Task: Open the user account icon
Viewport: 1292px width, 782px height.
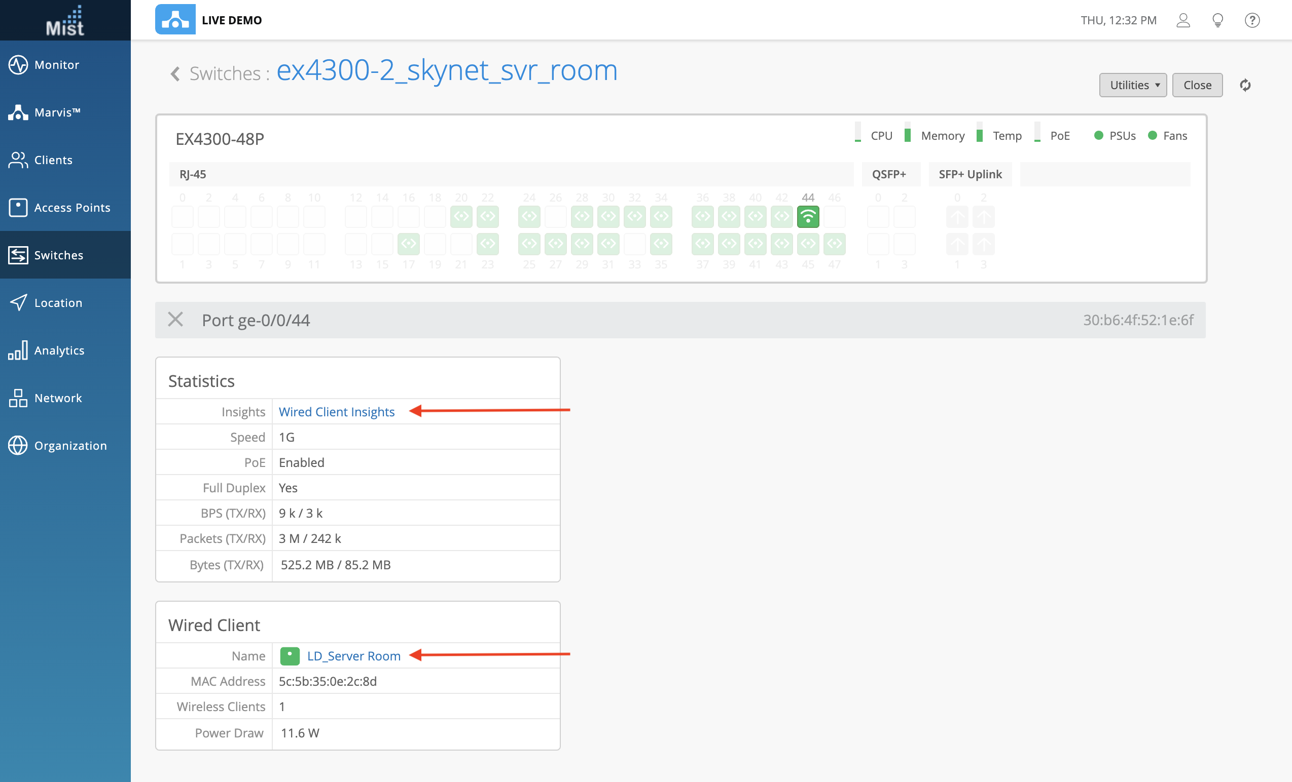Action: 1183,20
